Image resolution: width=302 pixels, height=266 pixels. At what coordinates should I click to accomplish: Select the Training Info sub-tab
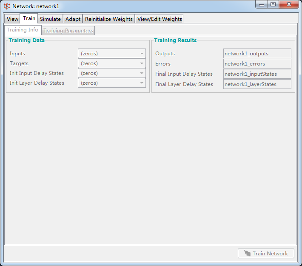tap(23, 30)
